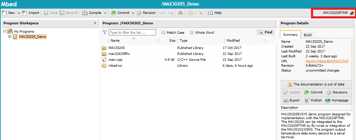The width and height of the screenshot is (356, 140).
Task: Click the wand format code icon
Action: click(x=200, y=13)
